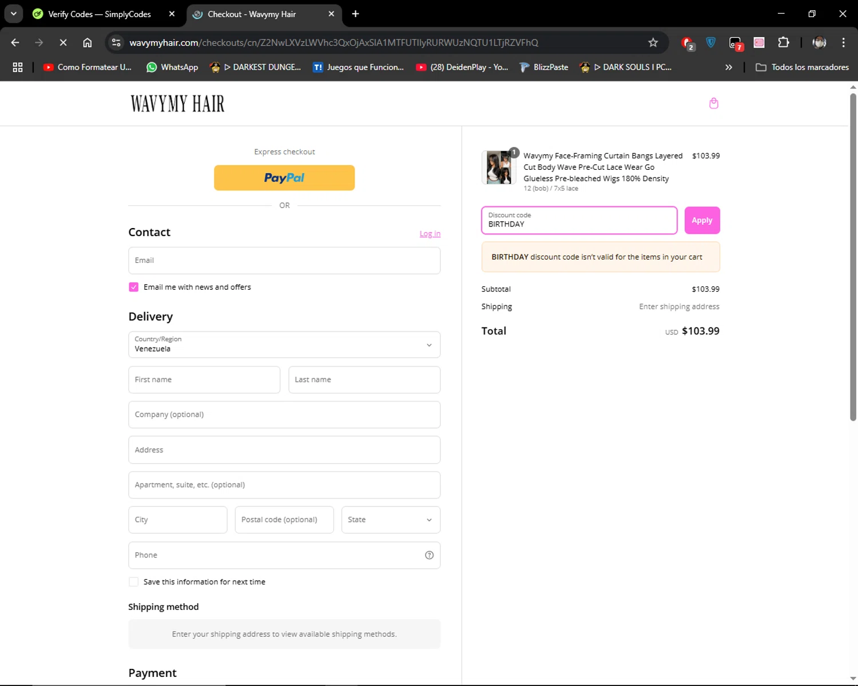Click the Enter shipping address text

[x=679, y=306]
